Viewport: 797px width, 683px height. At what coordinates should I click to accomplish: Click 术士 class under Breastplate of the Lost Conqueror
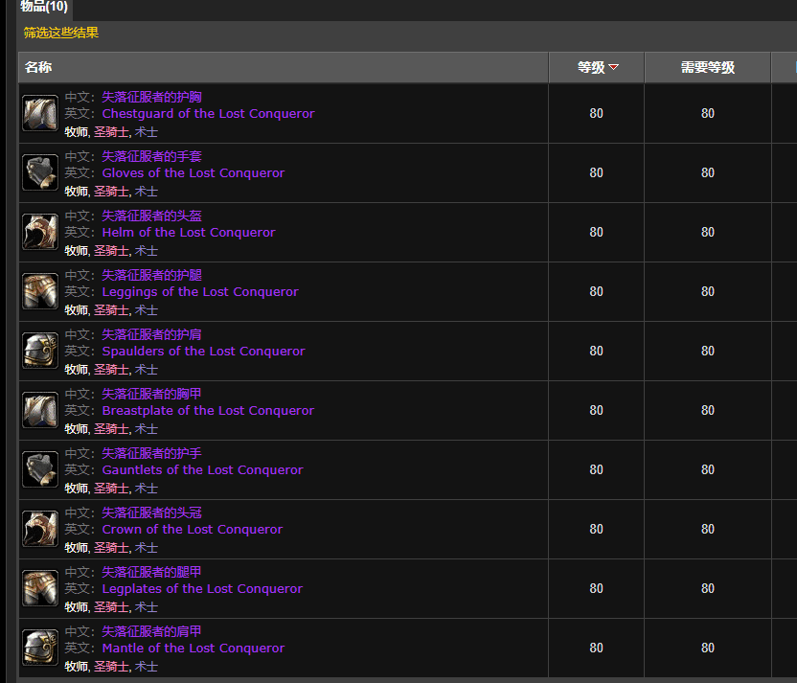point(147,429)
